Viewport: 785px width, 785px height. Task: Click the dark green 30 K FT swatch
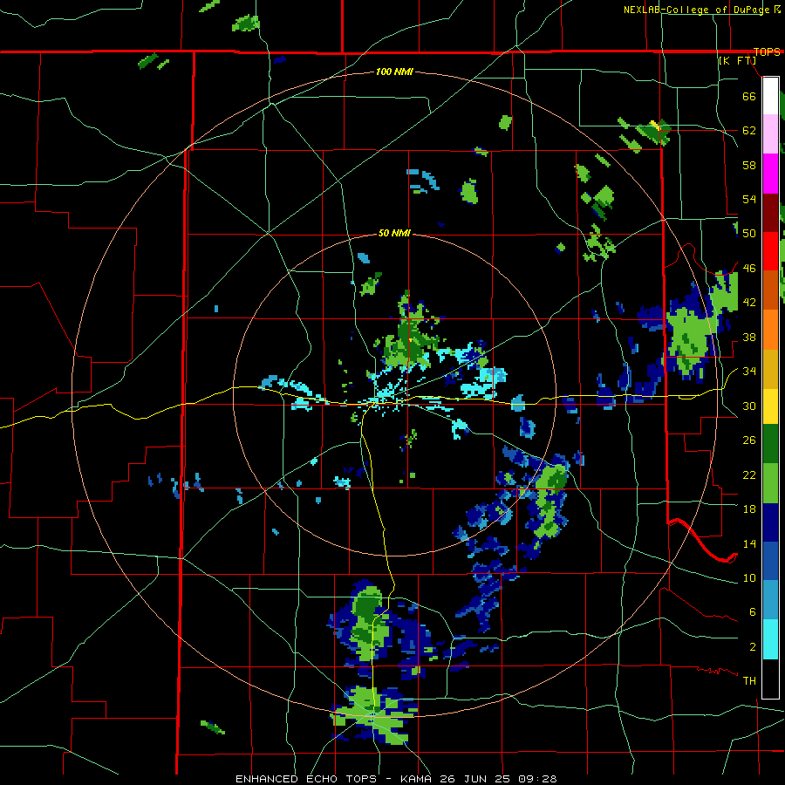[x=770, y=444]
